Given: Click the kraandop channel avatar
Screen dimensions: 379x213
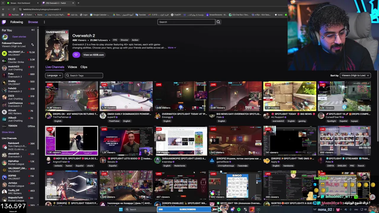Looking at the screenshot, I should point(157,160).
